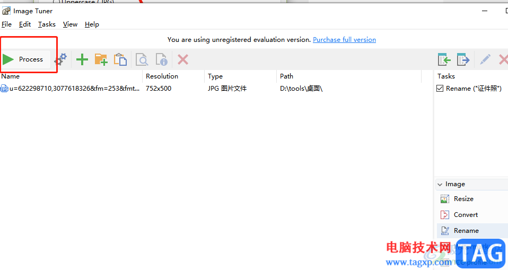This screenshot has height=270, width=508.
Task: Open the File menu
Action: 6,24
